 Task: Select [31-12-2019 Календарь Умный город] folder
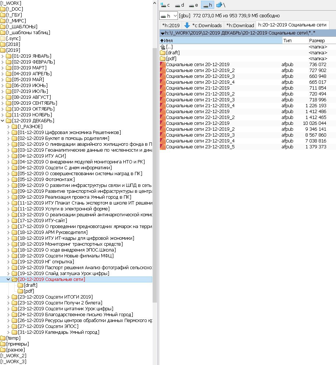56,332
